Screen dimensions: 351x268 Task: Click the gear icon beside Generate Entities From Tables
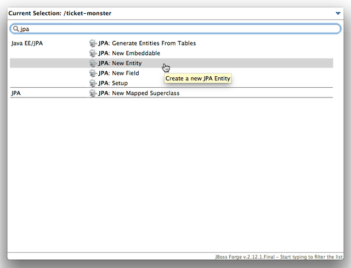coord(93,43)
